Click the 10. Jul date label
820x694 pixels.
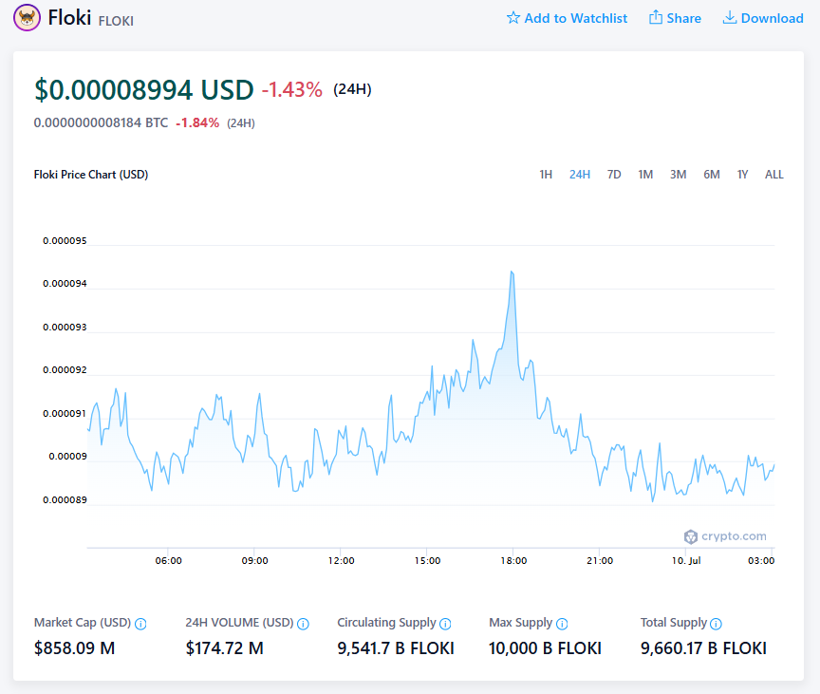click(x=686, y=561)
